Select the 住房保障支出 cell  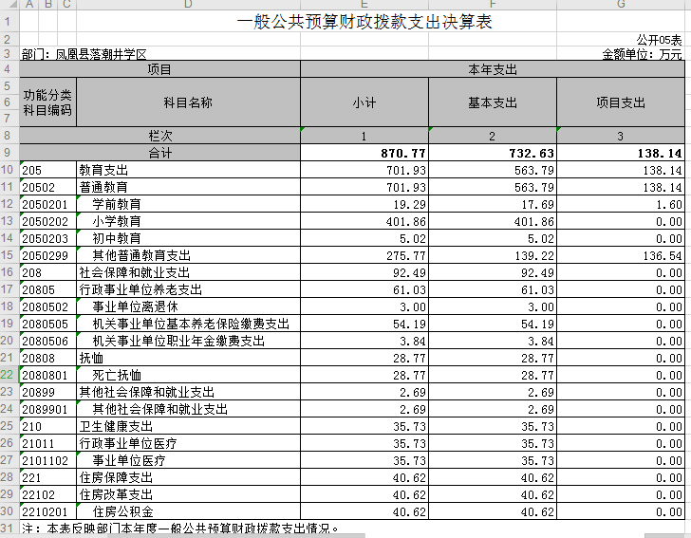click(x=188, y=477)
